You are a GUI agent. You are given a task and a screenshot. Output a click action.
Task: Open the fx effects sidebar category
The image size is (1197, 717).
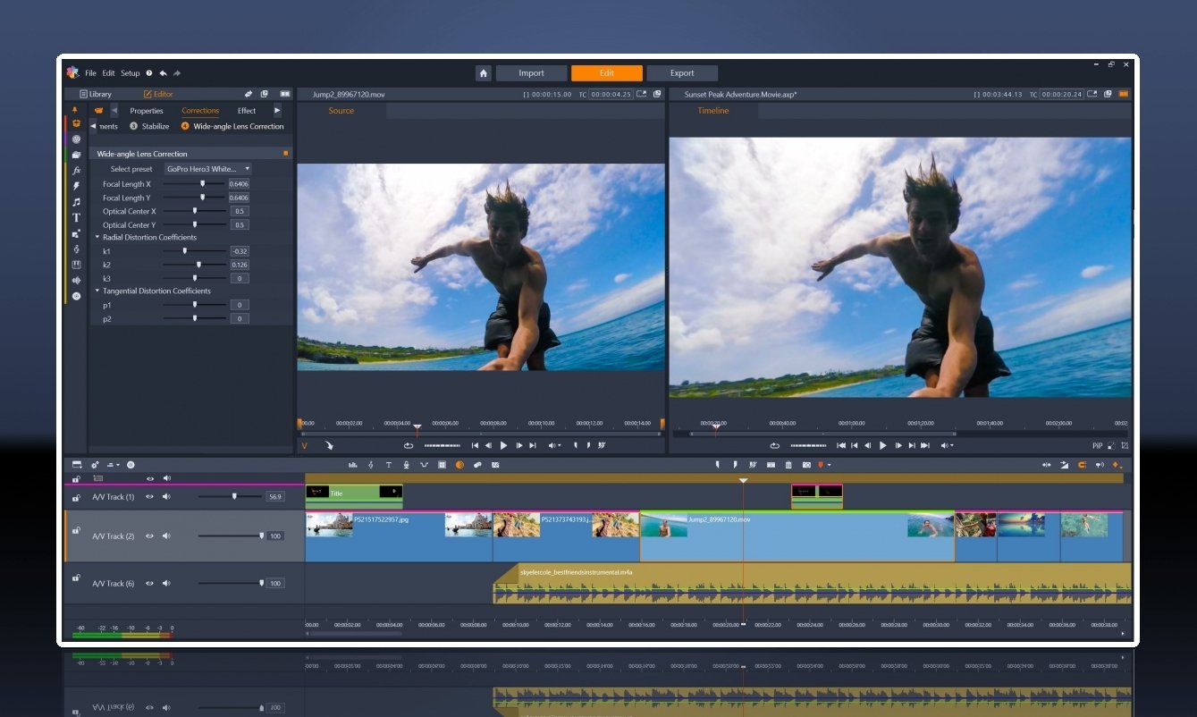[x=76, y=170]
